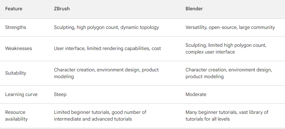Viewport: 285px width, 129px height.
Task: Click ZBrush strengths cell about sculpting
Action: point(106,27)
